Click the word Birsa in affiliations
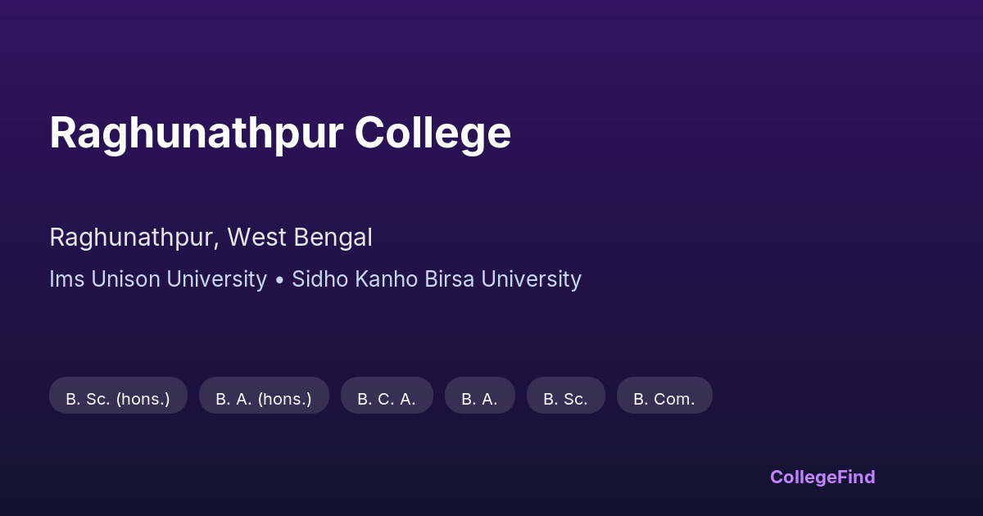This screenshot has width=983, height=516. (451, 279)
